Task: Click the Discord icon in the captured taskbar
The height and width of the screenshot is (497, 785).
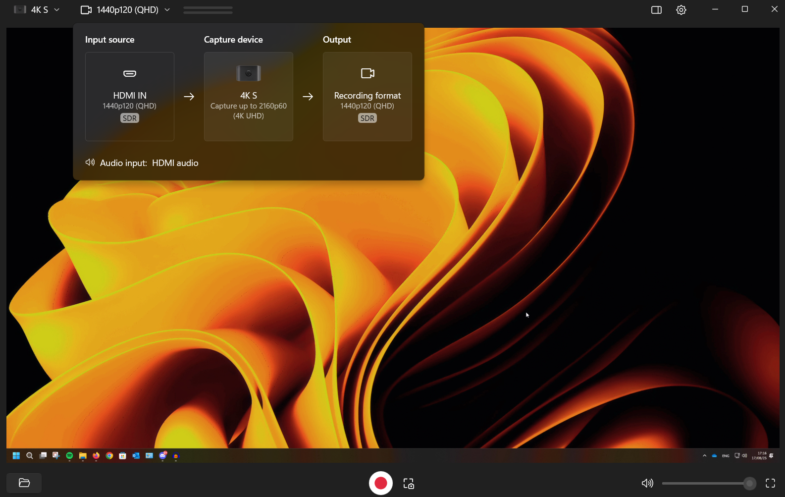Action: point(162,456)
